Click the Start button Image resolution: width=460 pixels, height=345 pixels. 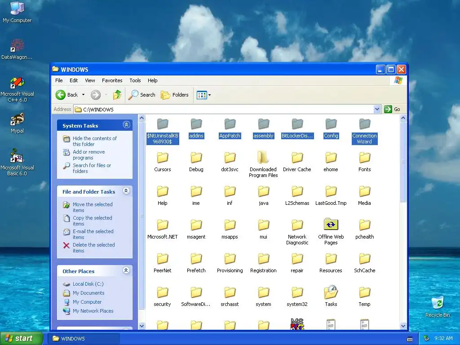point(22,338)
